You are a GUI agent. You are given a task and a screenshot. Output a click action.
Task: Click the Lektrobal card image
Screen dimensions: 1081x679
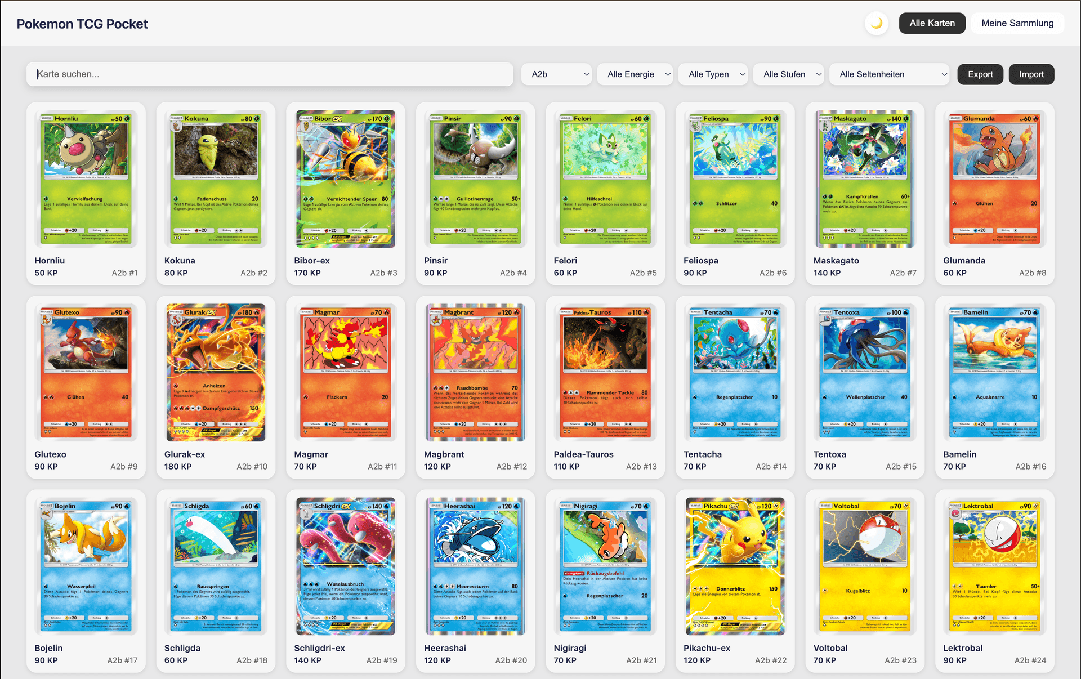[x=994, y=566]
